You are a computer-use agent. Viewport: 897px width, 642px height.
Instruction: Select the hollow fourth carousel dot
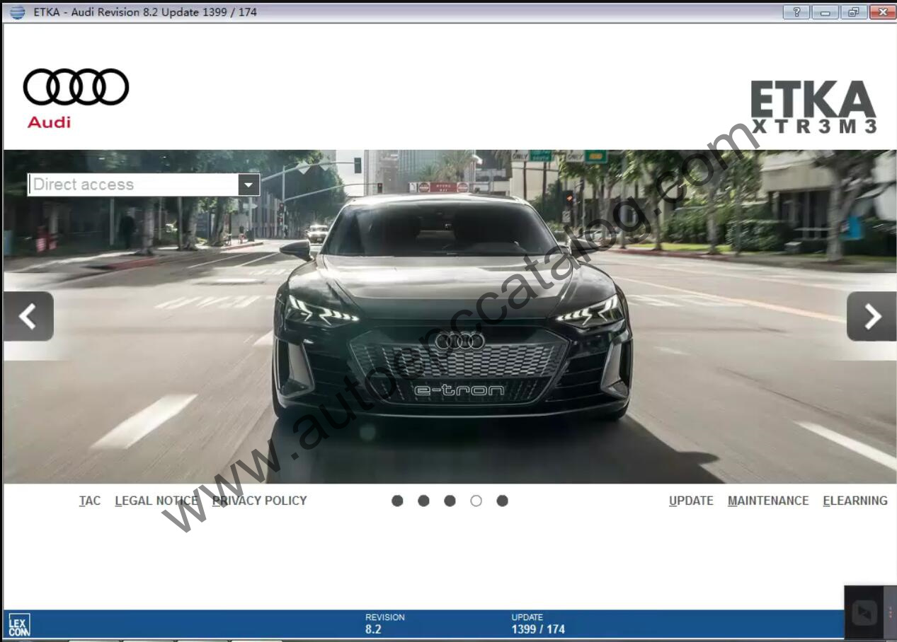(x=476, y=501)
